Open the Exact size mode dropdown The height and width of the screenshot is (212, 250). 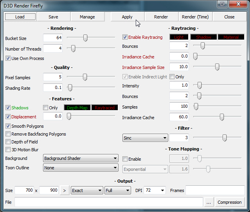point(87,190)
